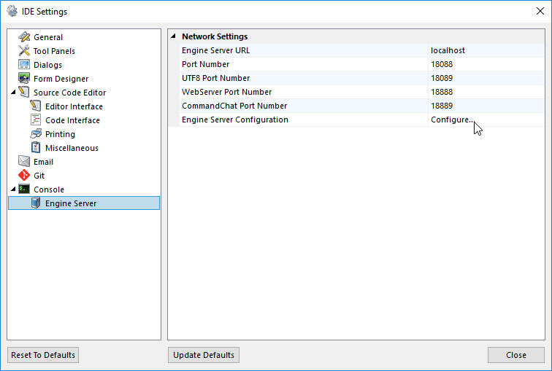Click the Dialogs window icon
The width and height of the screenshot is (552, 371).
(x=24, y=65)
